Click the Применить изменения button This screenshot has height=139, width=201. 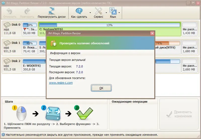(179, 114)
